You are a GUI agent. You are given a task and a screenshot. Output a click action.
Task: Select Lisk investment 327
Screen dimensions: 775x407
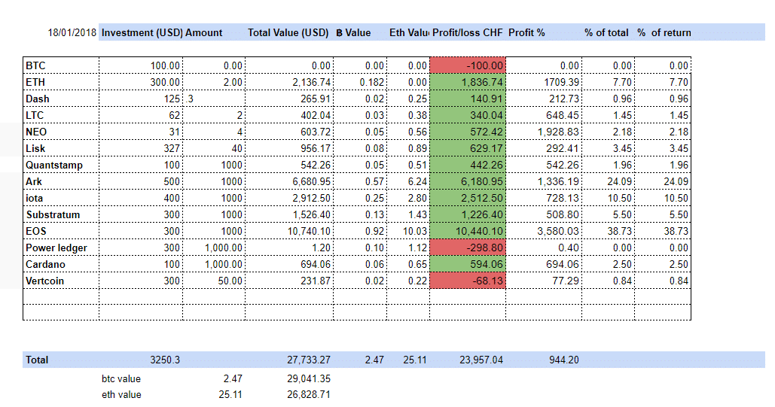(172, 148)
